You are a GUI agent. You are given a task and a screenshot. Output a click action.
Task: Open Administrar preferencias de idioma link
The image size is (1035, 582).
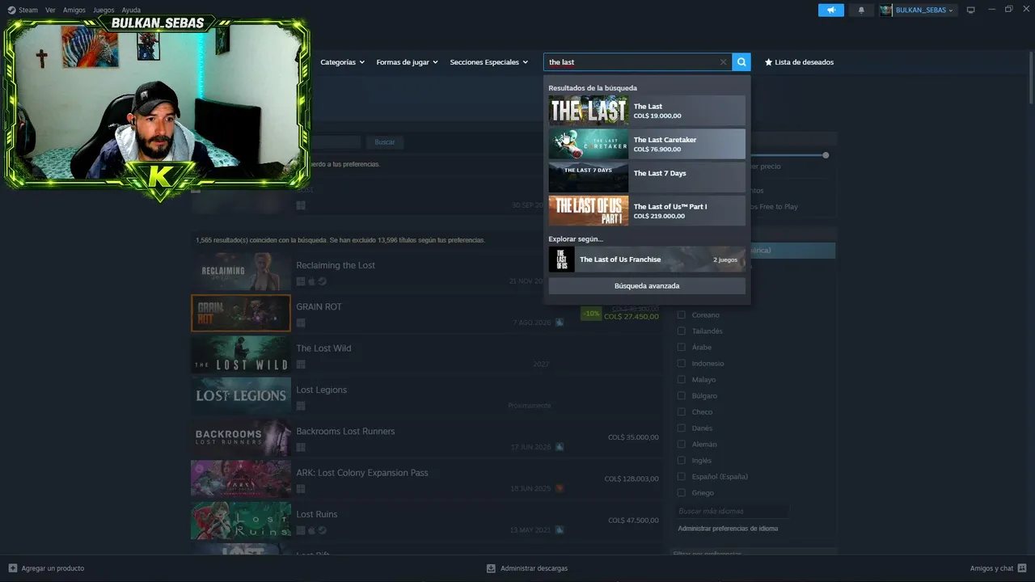tap(728, 529)
